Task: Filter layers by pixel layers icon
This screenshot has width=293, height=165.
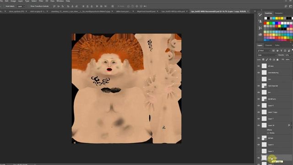Action: pyautogui.click(x=273, y=50)
